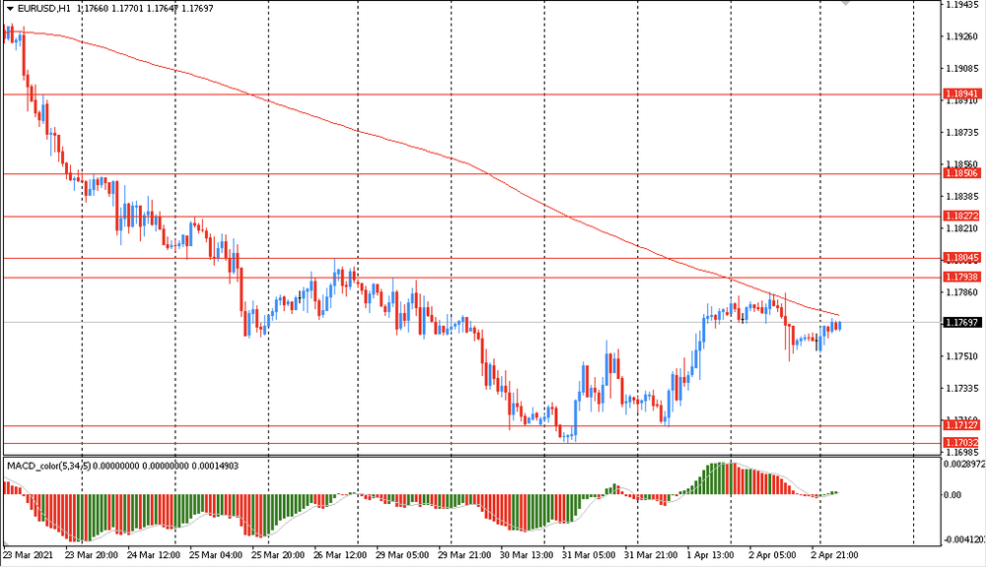Click the 26 Mar 12:00 time label
Screen dimensions: 986x567
[x=340, y=555]
